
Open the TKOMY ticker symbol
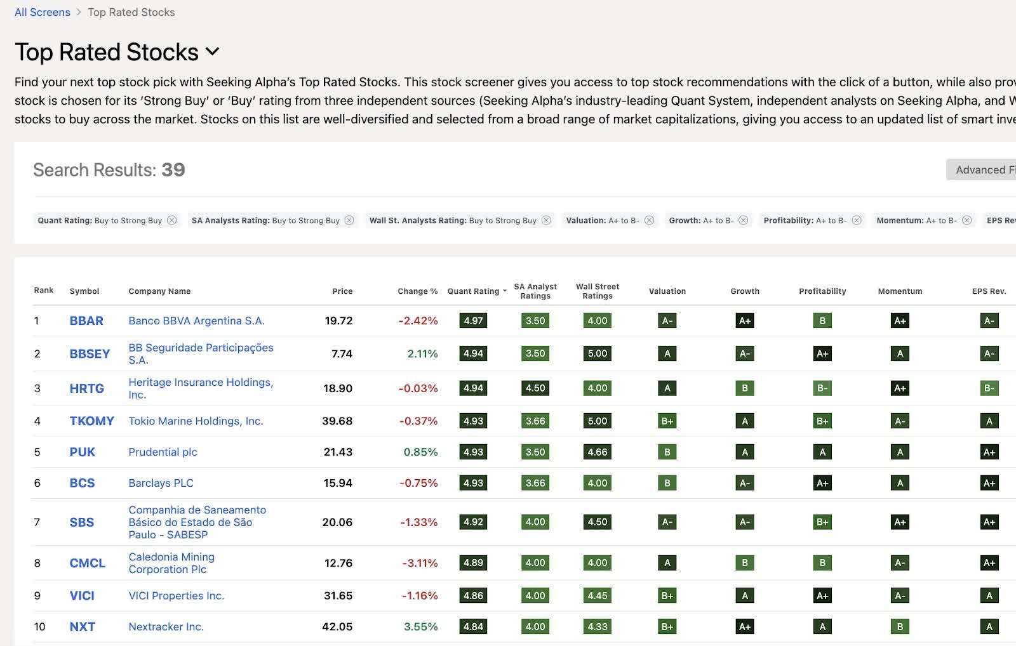(x=92, y=421)
